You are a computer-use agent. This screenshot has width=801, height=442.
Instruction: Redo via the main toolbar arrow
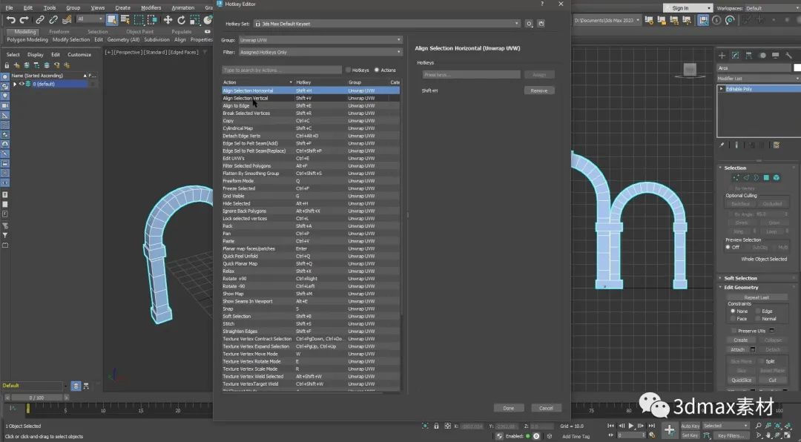click(x=24, y=20)
